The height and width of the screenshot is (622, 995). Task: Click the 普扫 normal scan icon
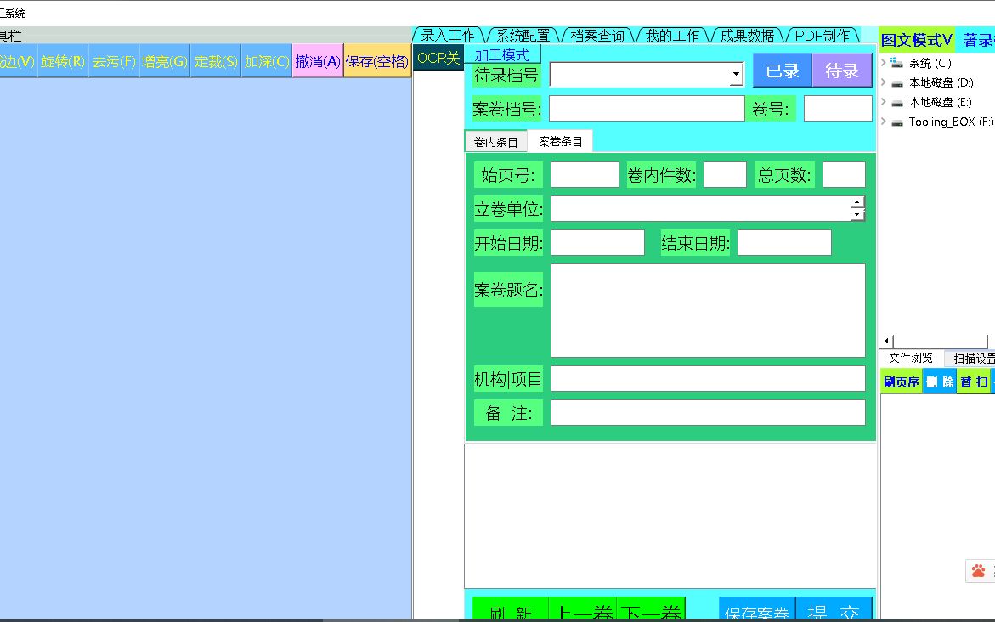pos(975,381)
